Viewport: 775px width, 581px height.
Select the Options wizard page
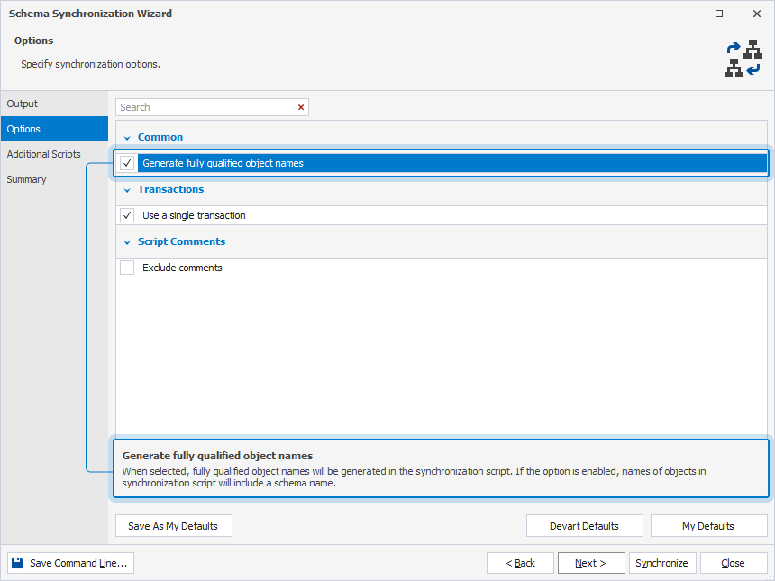click(x=54, y=129)
